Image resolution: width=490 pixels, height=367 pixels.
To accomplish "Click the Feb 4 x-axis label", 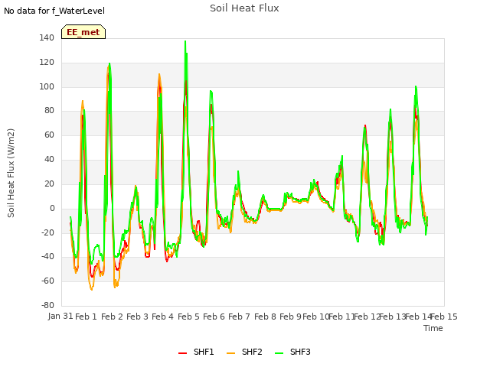I will (x=162, y=317).
